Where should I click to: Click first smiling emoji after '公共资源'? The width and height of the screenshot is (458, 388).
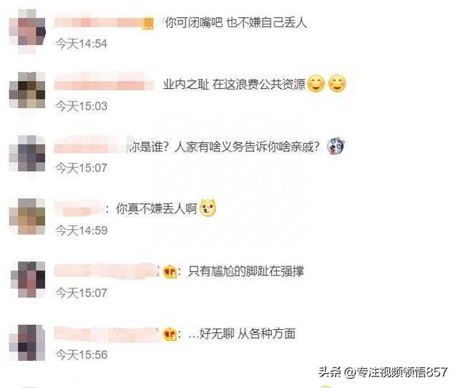316,83
